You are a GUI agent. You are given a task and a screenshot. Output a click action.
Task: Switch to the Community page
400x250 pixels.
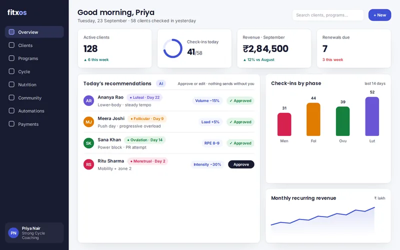point(34,97)
